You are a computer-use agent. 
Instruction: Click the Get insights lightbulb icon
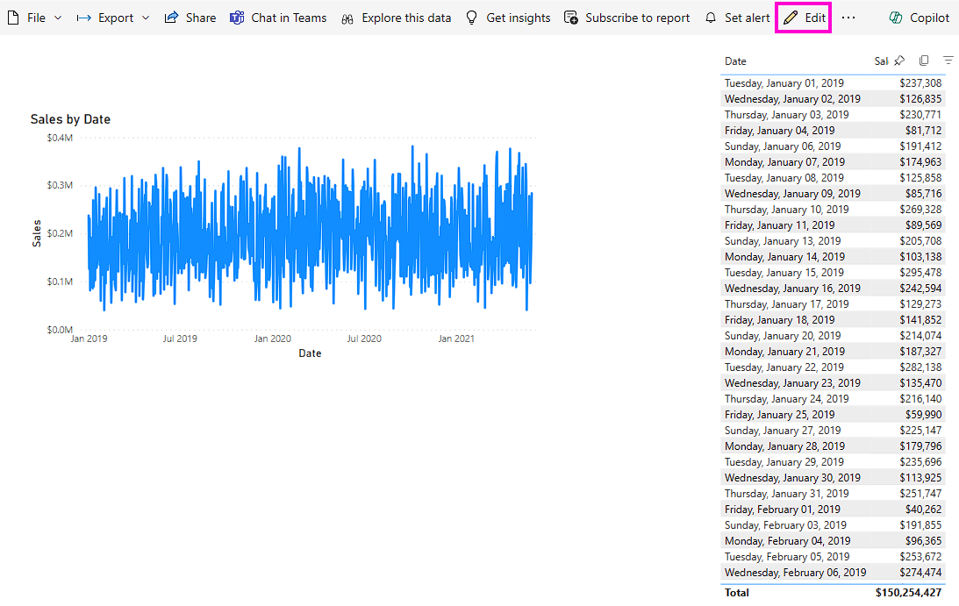coord(471,17)
